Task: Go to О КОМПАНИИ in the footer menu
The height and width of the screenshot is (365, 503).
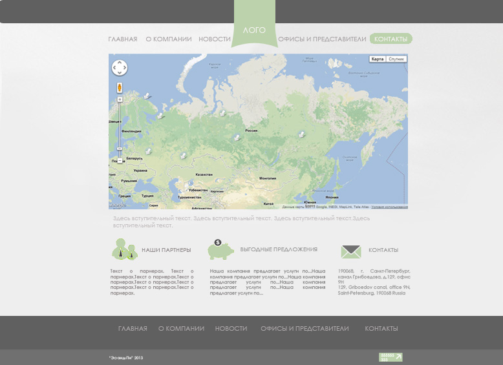Action: point(181,328)
